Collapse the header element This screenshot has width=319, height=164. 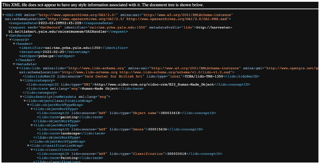[14, 44]
